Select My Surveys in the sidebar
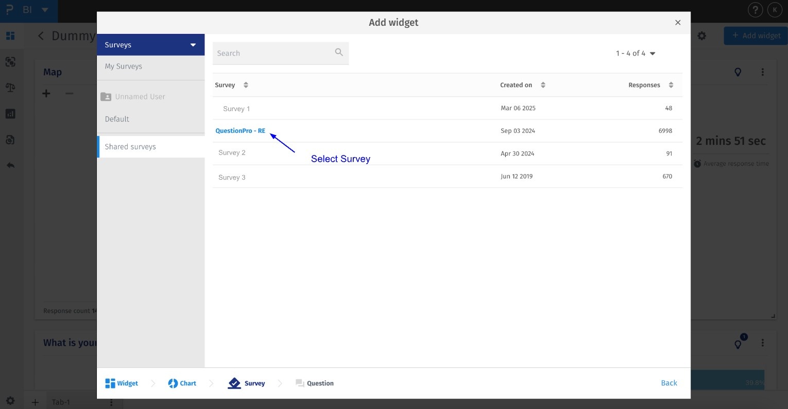 [x=123, y=66]
